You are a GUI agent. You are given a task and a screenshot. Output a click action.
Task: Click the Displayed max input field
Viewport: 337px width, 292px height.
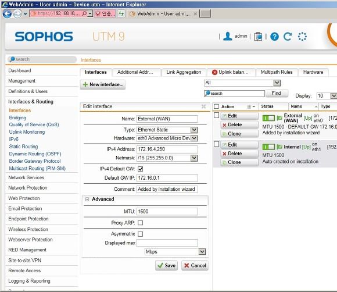(x=167, y=243)
